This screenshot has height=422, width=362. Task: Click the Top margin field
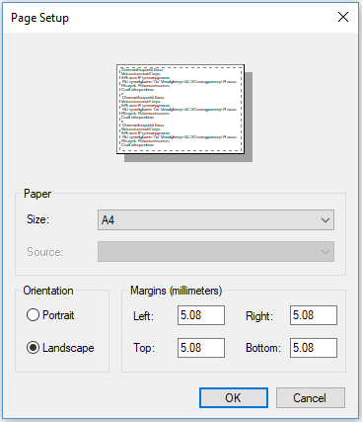point(201,348)
